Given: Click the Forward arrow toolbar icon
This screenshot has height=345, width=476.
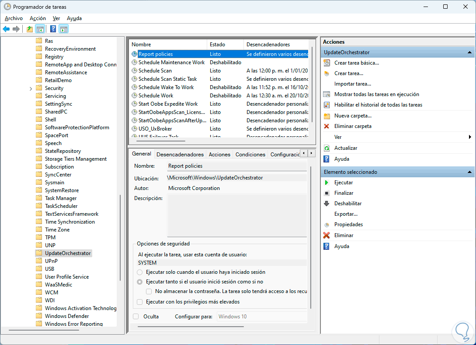Looking at the screenshot, I should [x=16, y=29].
